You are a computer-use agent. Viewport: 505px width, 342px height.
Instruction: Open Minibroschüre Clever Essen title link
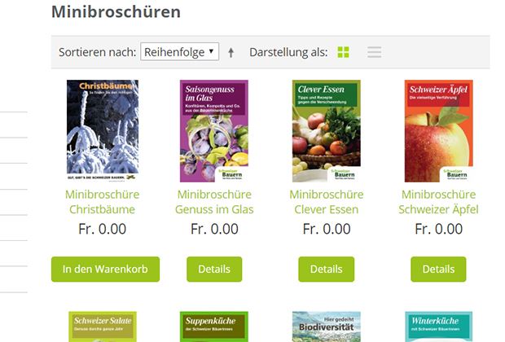[327, 202]
